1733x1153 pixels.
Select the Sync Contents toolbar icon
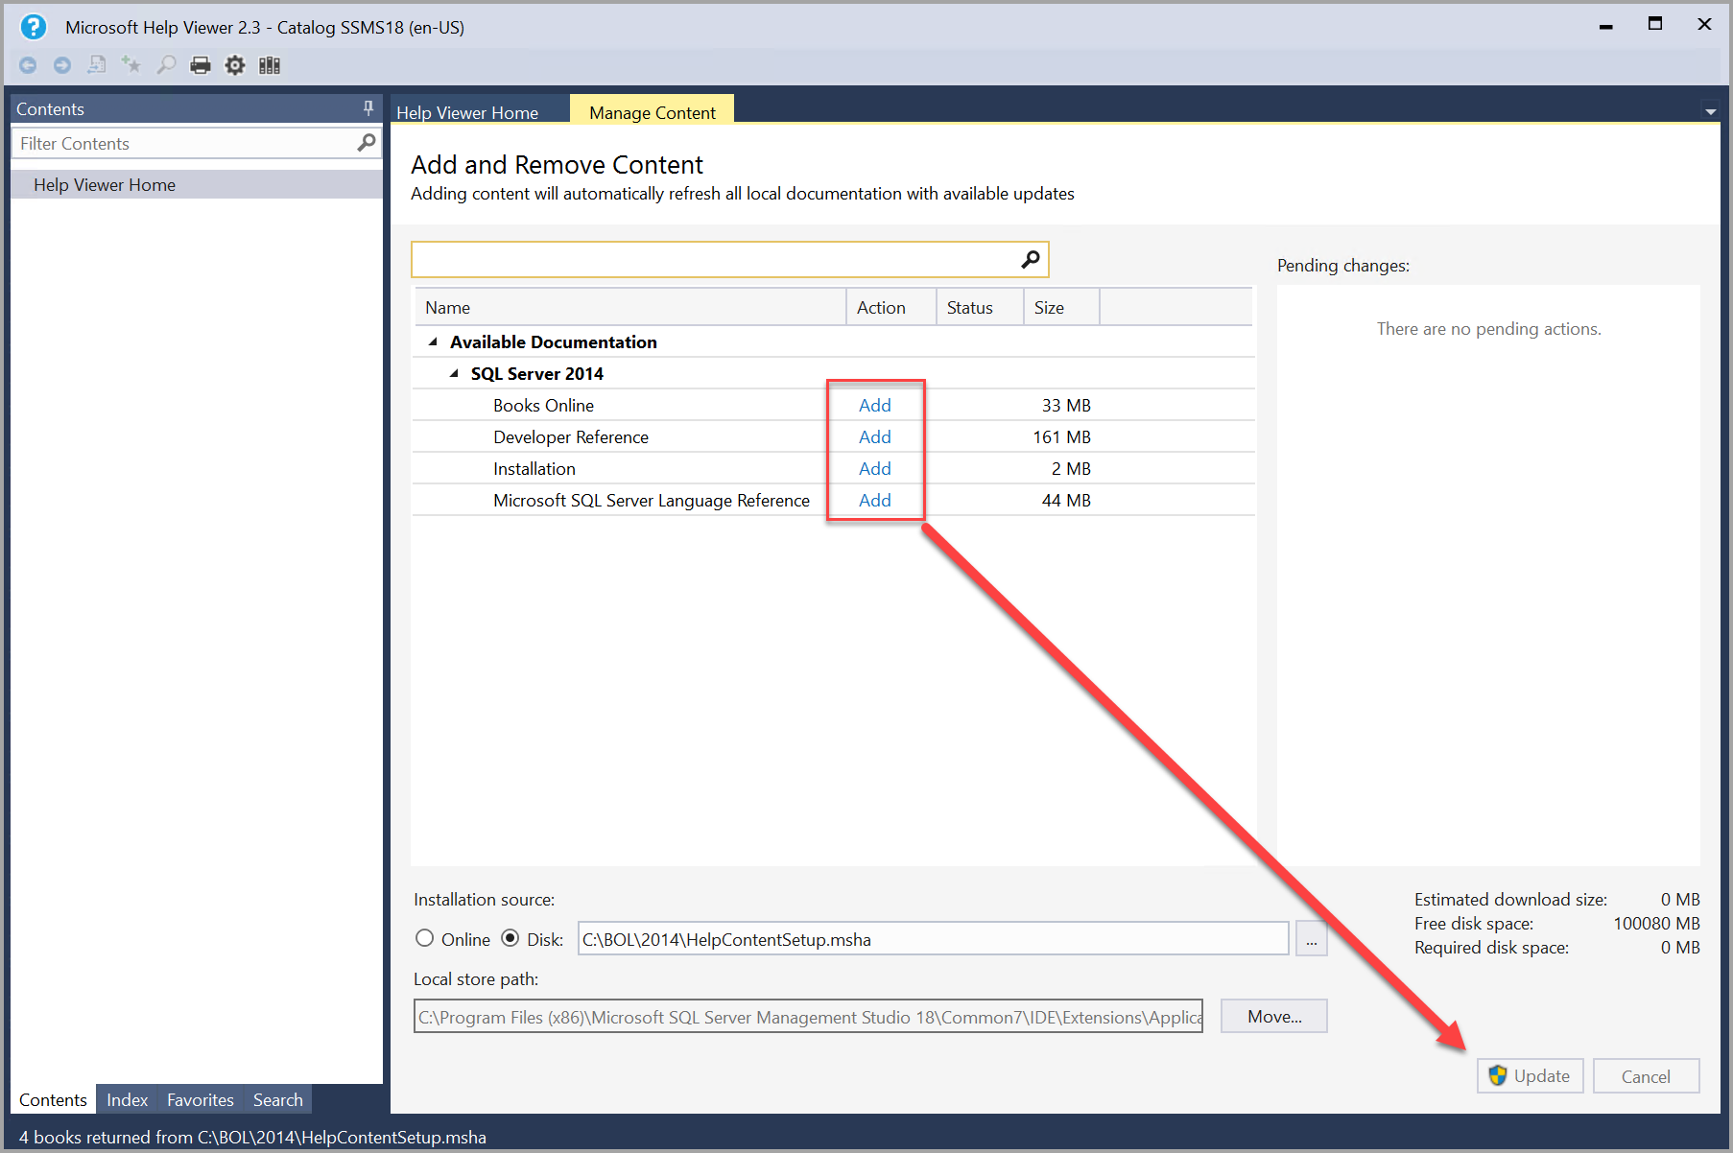[97, 64]
